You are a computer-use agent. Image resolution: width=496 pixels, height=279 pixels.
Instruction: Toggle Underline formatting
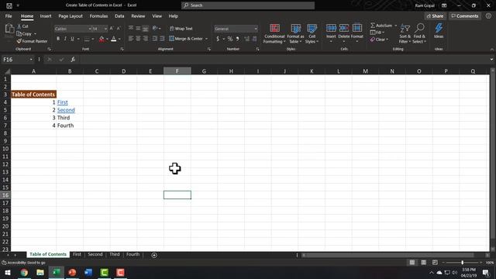click(72, 39)
